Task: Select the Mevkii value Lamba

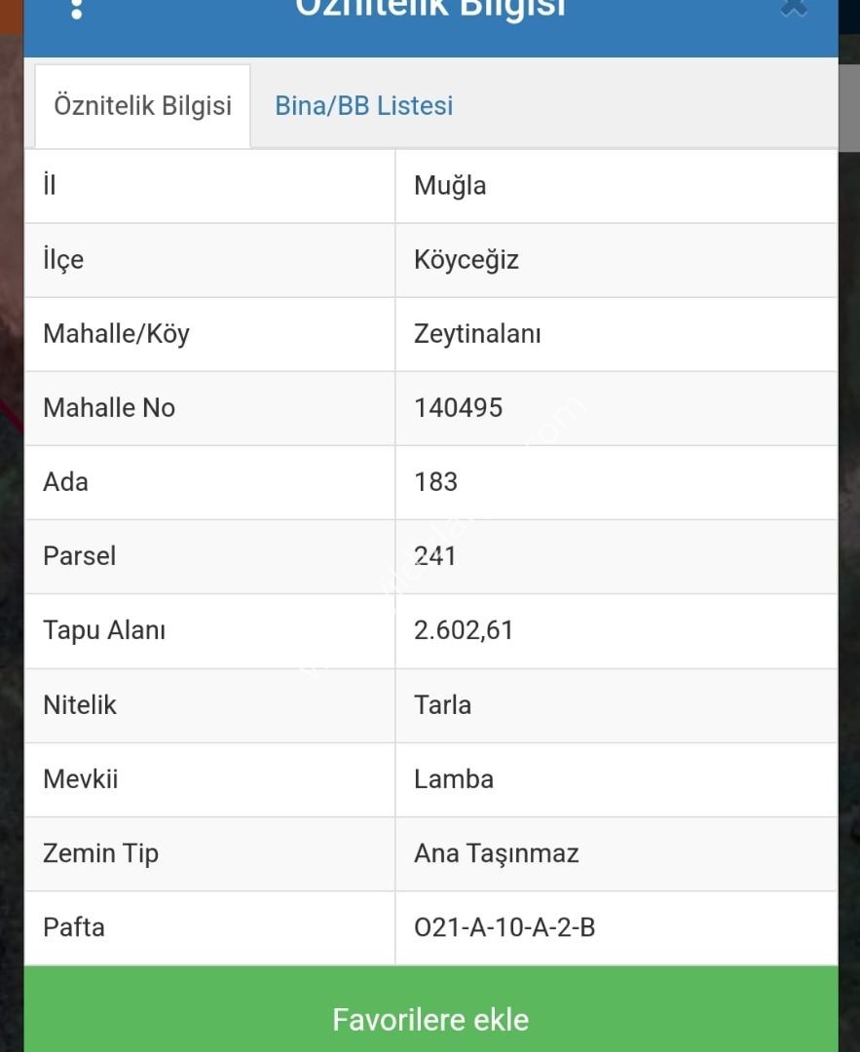Action: [x=454, y=779]
